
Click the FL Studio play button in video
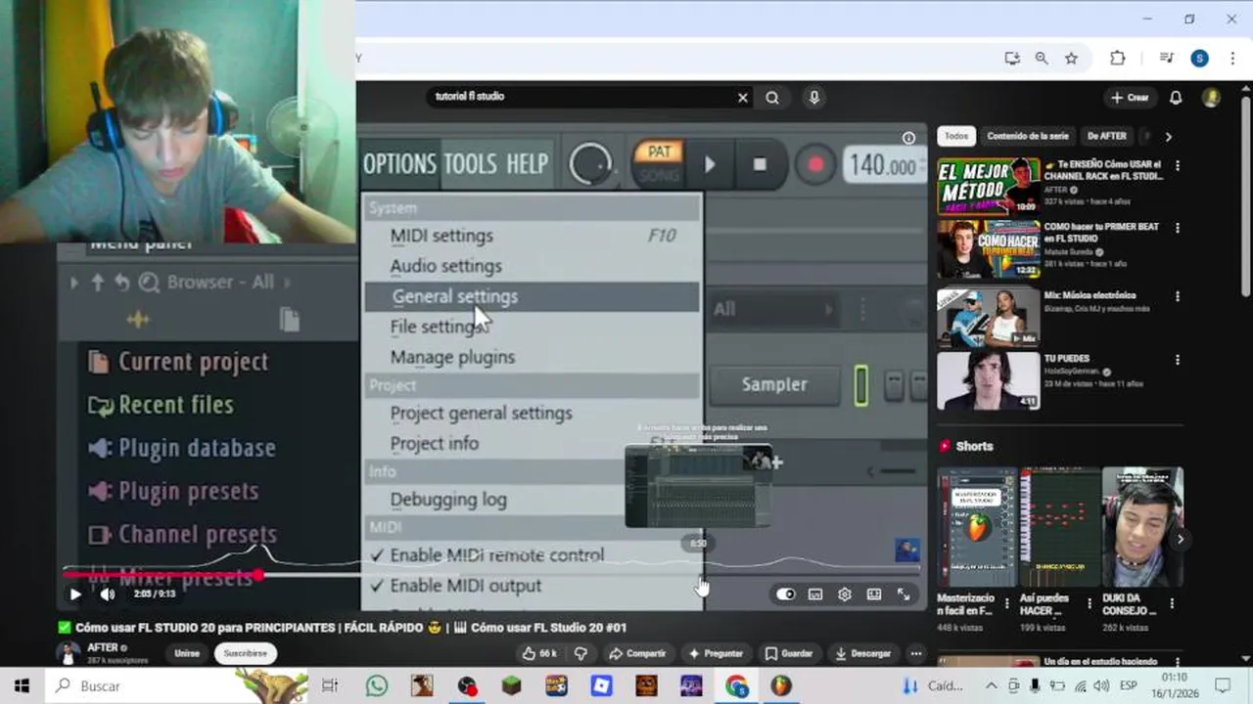click(710, 164)
